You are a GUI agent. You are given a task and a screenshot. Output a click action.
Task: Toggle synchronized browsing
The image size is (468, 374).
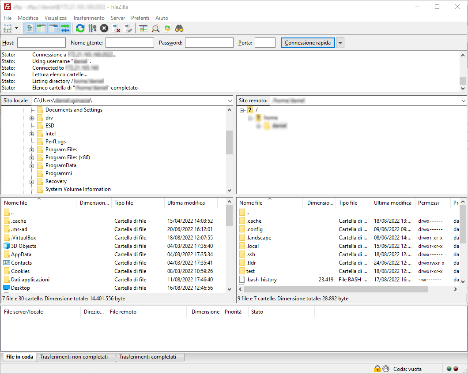pyautogui.click(x=167, y=29)
